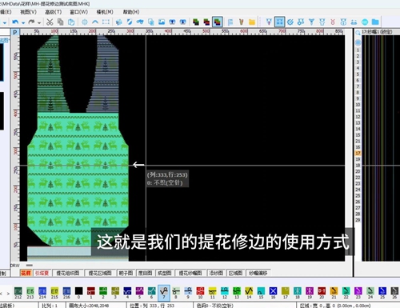Toggle the P button at ruler corner
The height and width of the screenshot is (308, 400).
15,32
